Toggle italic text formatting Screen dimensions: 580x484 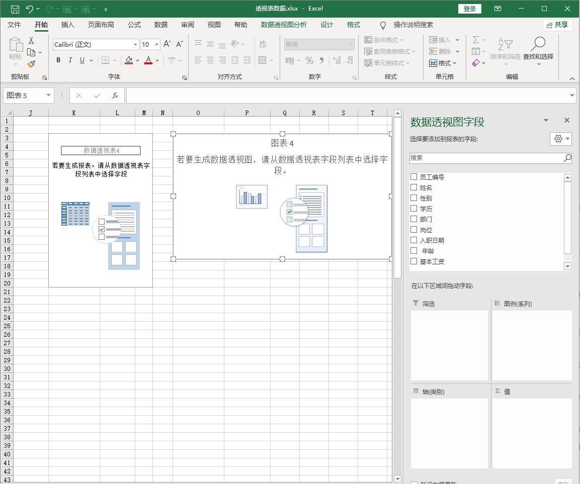pyautogui.click(x=70, y=60)
